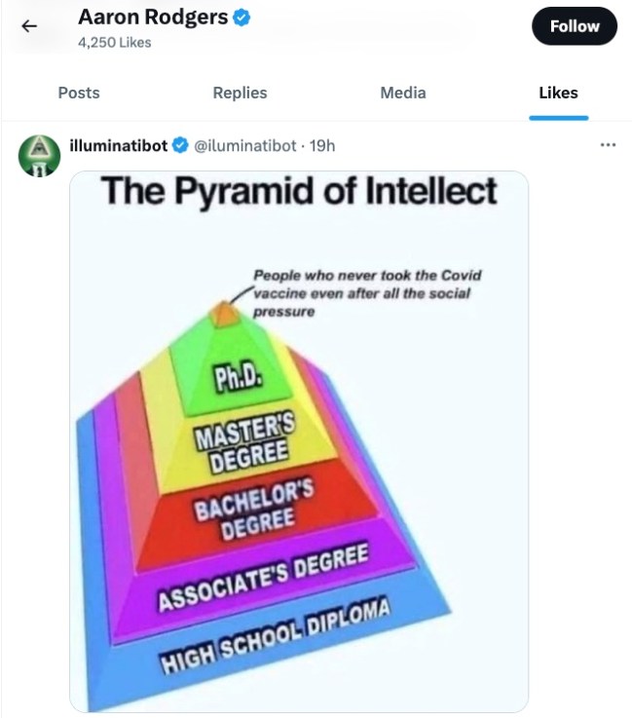The height and width of the screenshot is (718, 632).
Task: Click the verified badge next to illuminatibot
Action: (180, 146)
